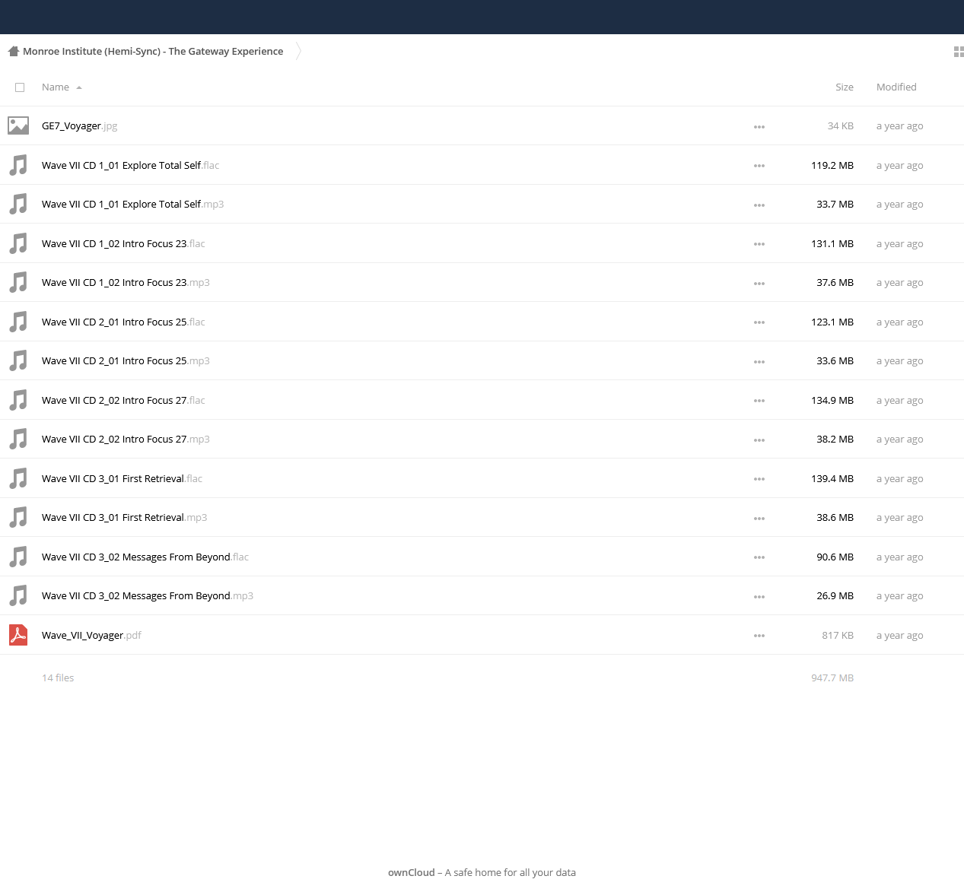Click the 947.7 MB total size
The width and height of the screenshot is (964, 895).
[x=832, y=678]
